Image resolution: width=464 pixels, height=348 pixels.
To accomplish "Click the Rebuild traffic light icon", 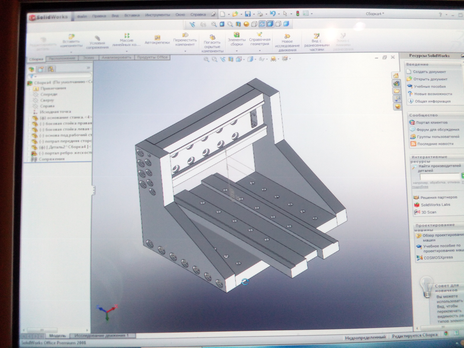I will click(298, 13).
